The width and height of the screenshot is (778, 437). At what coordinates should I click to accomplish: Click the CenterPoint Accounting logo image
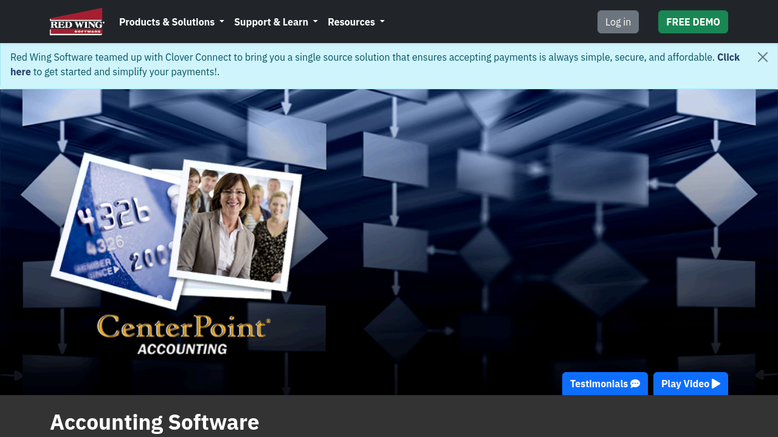tap(184, 334)
